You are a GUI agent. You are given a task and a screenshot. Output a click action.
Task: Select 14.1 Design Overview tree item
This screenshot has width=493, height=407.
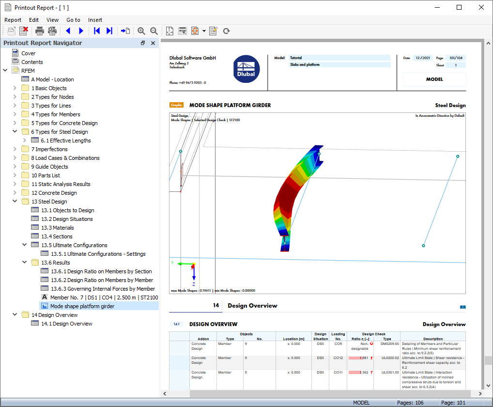pyautogui.click(x=67, y=324)
